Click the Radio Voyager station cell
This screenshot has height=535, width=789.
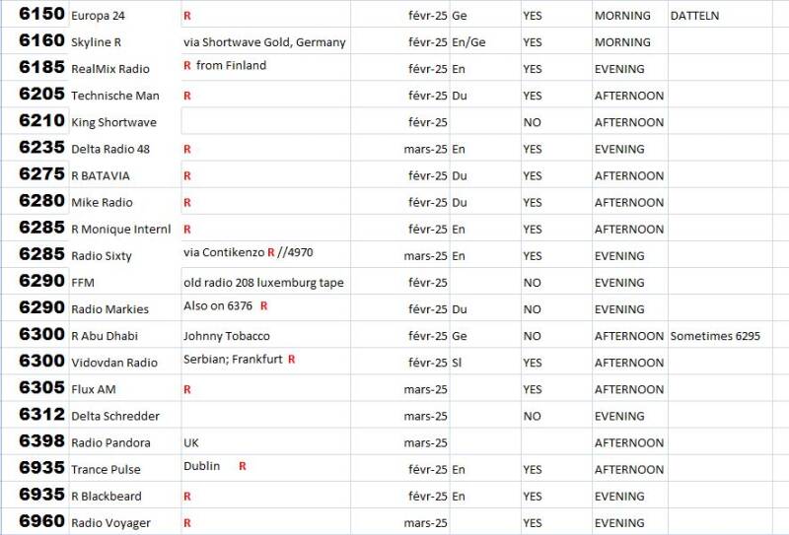(110, 522)
